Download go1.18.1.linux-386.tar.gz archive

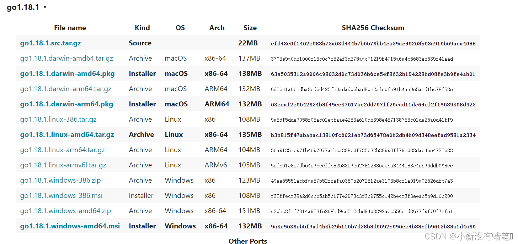pos(58,120)
